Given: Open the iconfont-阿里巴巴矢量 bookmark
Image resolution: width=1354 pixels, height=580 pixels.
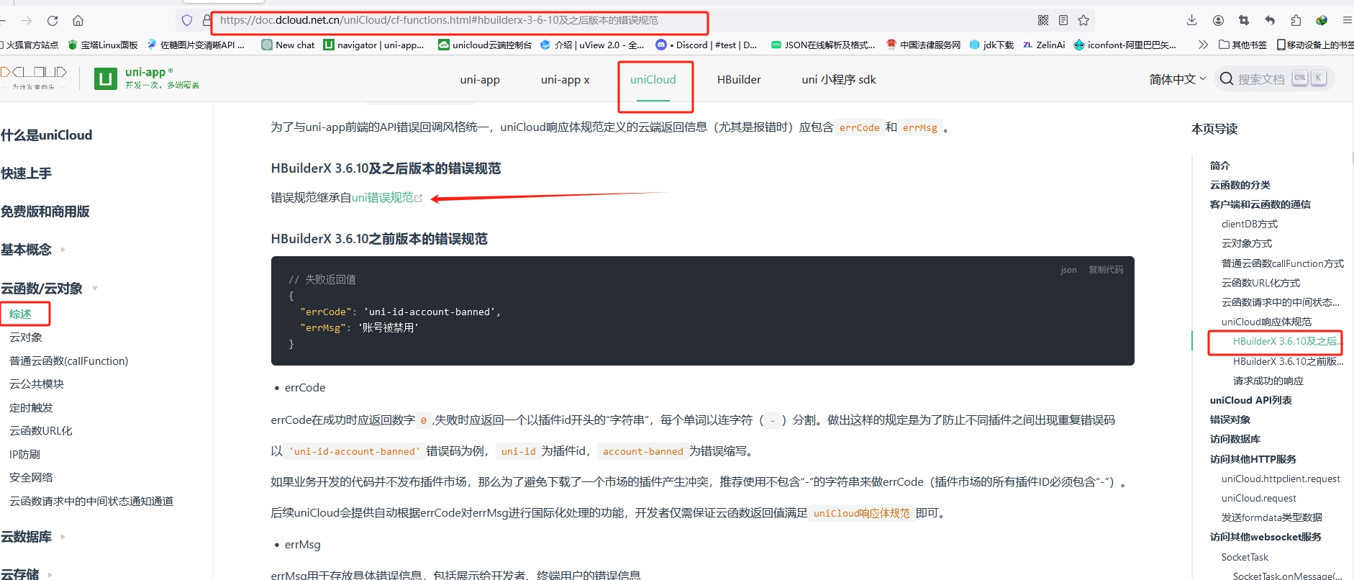Looking at the screenshot, I should point(1125,45).
